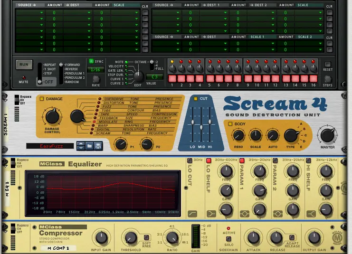This screenshot has height=254, width=352.
Task: Click the PARAM 1 GAIN knob
Action: [x=259, y=191]
